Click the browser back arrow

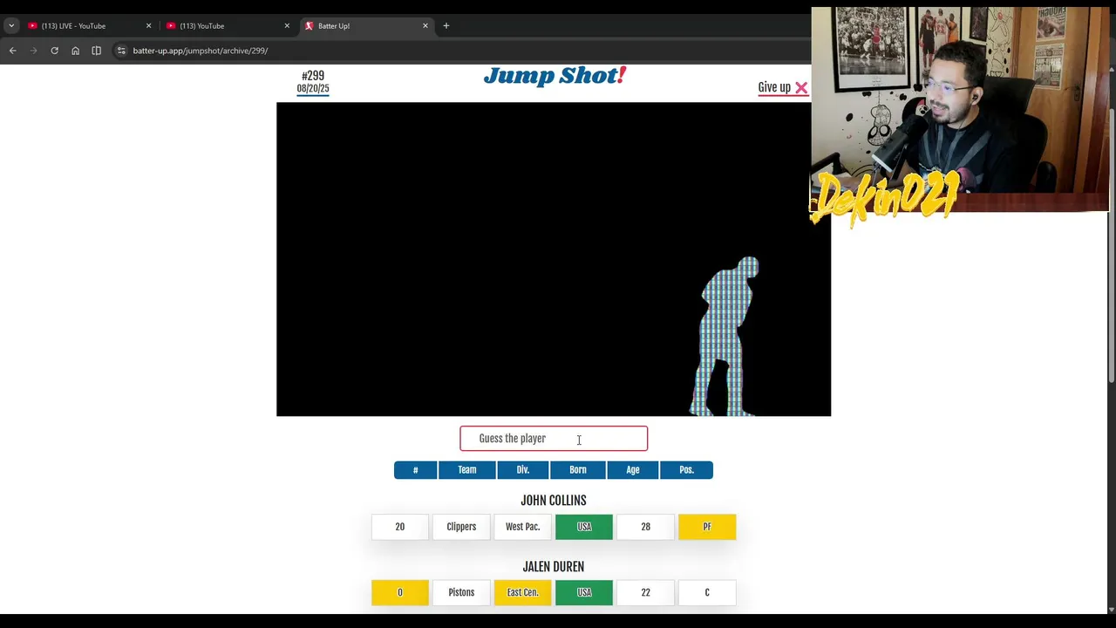(x=12, y=51)
